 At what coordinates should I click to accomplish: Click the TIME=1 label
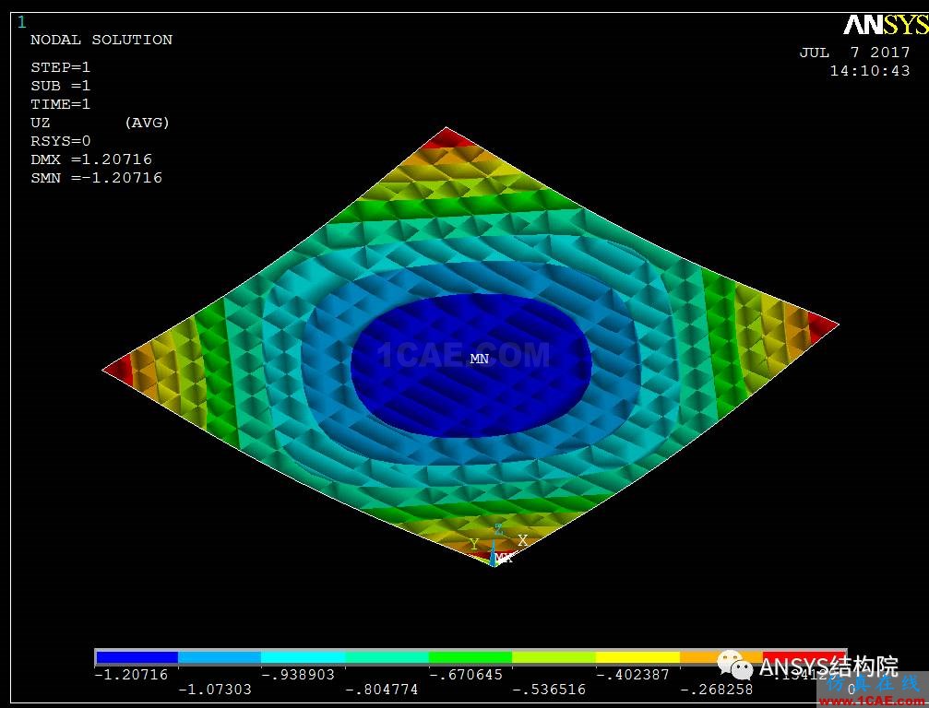point(61,104)
